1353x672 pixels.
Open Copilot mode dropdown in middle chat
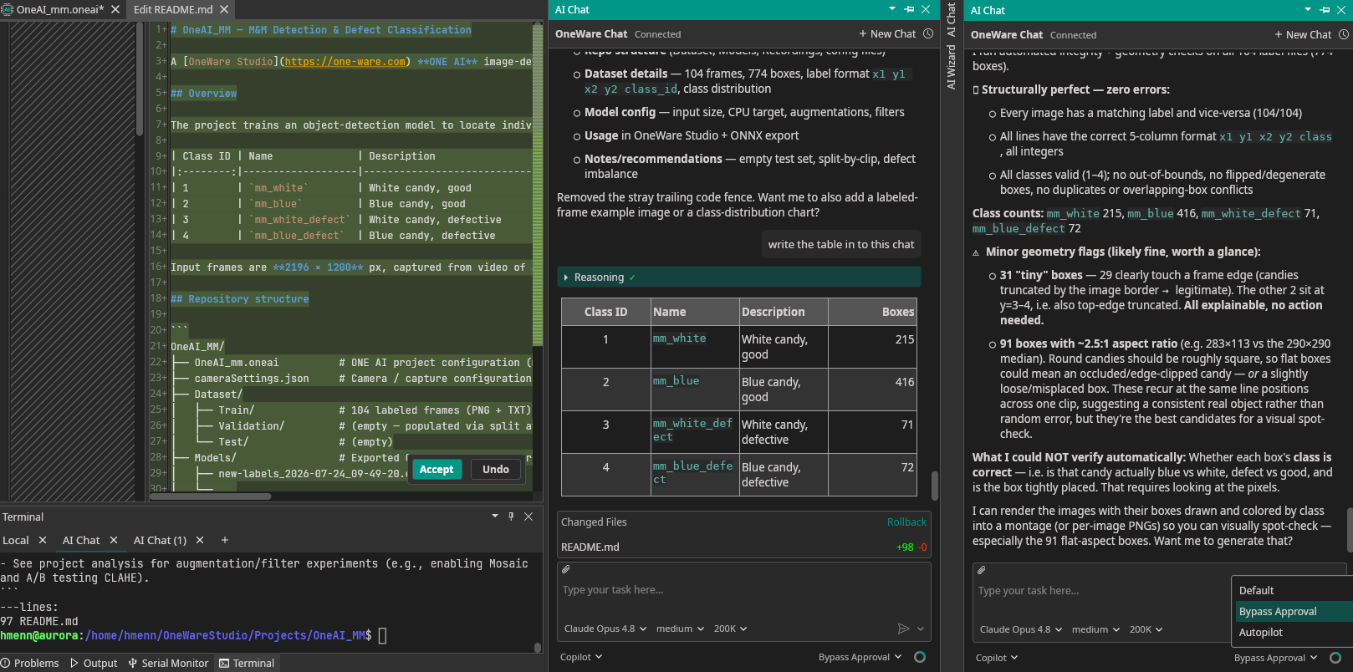click(x=581, y=657)
